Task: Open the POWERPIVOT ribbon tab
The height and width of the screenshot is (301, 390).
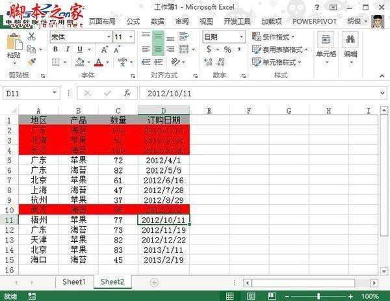Action: point(315,21)
